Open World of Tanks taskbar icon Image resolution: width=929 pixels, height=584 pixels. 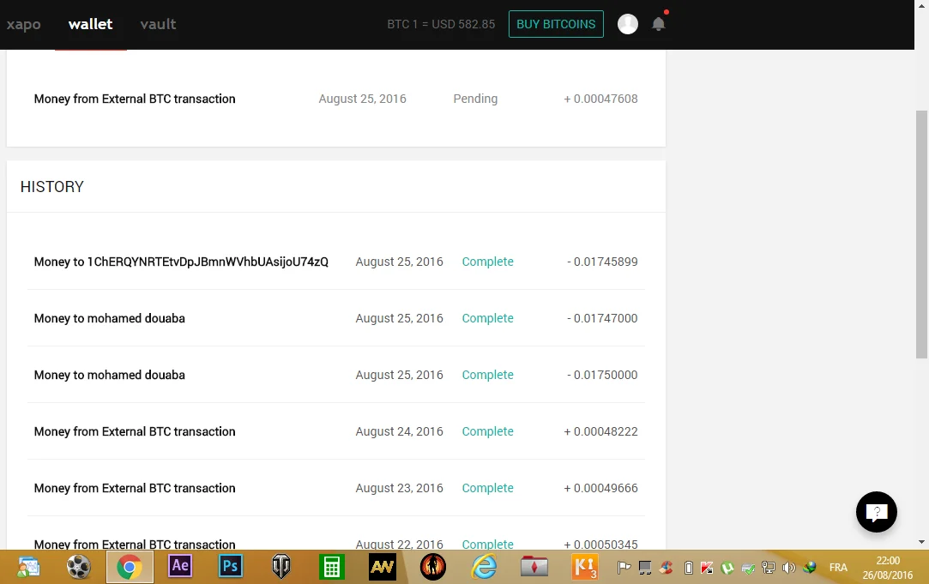pyautogui.click(x=281, y=567)
